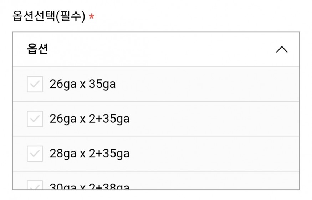The height and width of the screenshot is (200, 312).
Task: Check the 26ga x 2+35ga option box
Action: [x=35, y=119]
